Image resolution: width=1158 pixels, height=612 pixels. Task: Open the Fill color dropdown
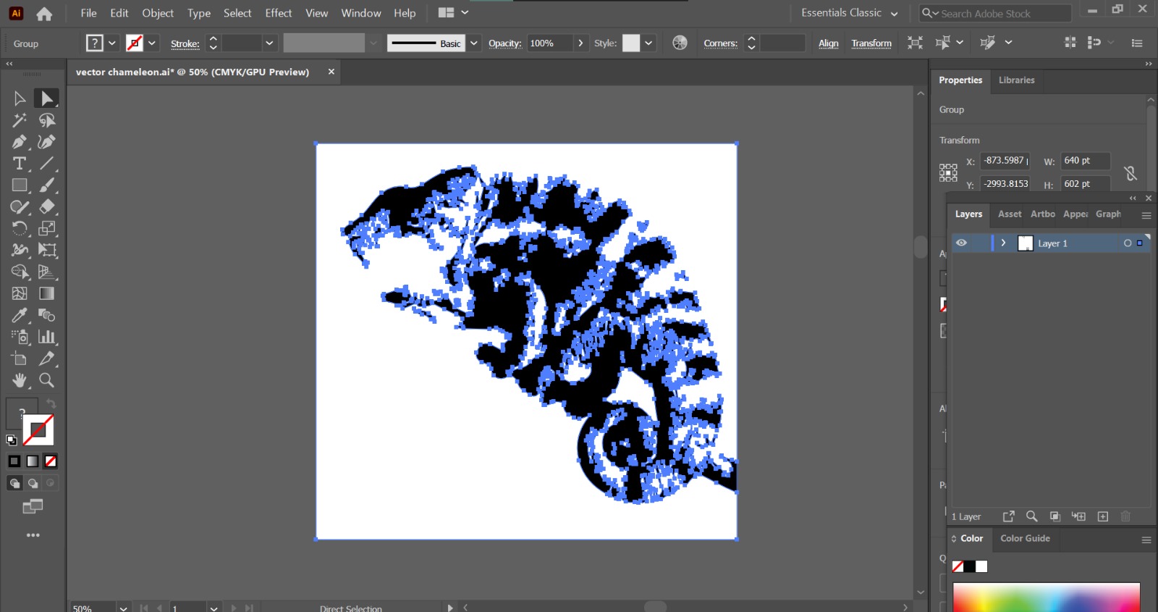(x=112, y=43)
